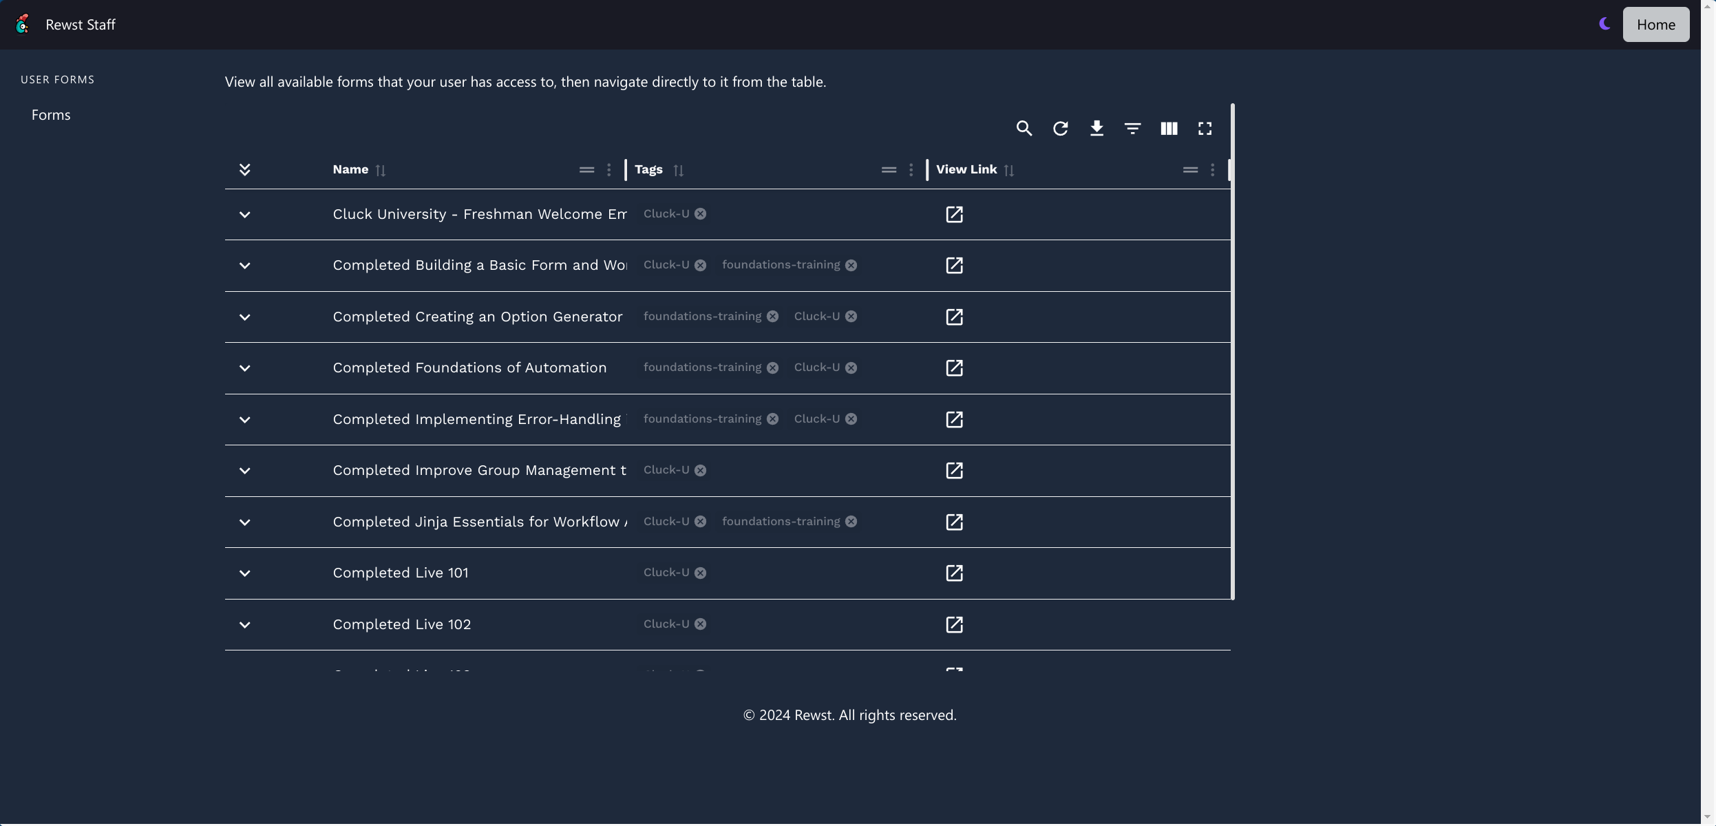This screenshot has width=1716, height=826.
Task: Select Forms in the sidebar
Action: [x=51, y=115]
